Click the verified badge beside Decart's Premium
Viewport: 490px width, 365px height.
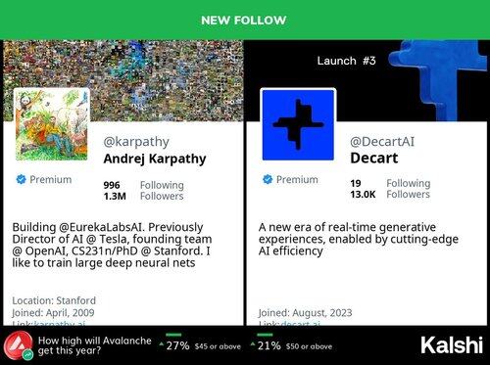(x=268, y=179)
